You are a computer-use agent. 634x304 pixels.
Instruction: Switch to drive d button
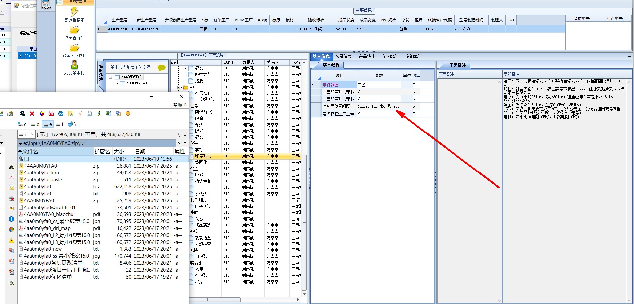[x=35, y=124]
